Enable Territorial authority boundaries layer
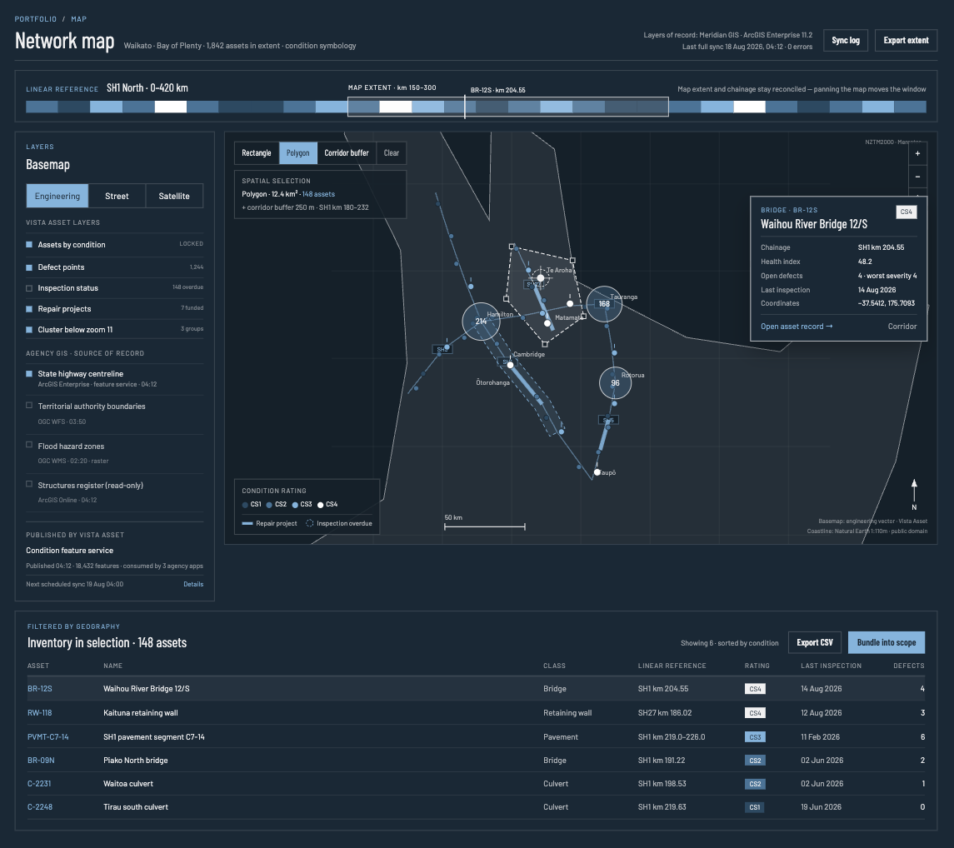This screenshot has width=954, height=848. tap(28, 405)
